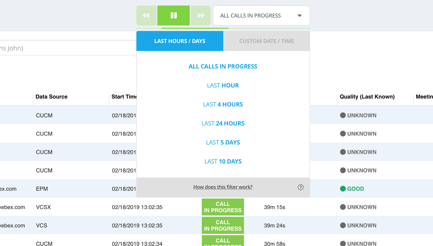This screenshot has height=246, width=433.
Task: Click the GOOD quality status in EPM row
Action: click(356, 189)
